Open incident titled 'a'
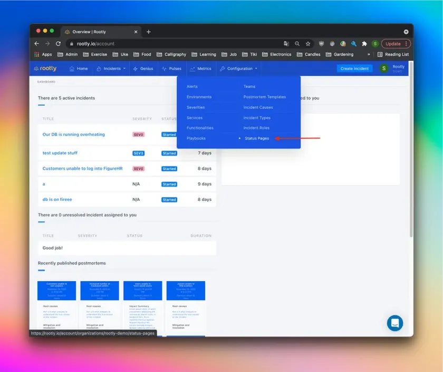The image size is (443, 372). tap(44, 184)
